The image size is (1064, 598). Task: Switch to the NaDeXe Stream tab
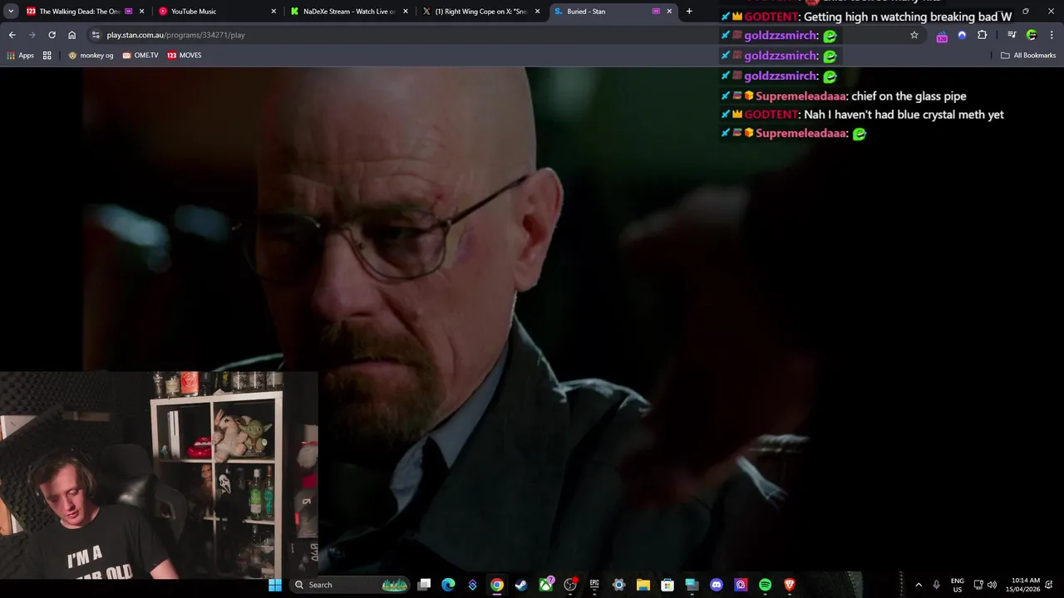point(349,12)
